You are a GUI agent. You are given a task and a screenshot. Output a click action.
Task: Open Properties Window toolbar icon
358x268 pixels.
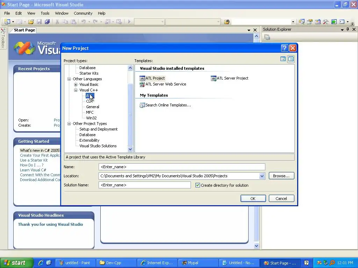coord(310,22)
